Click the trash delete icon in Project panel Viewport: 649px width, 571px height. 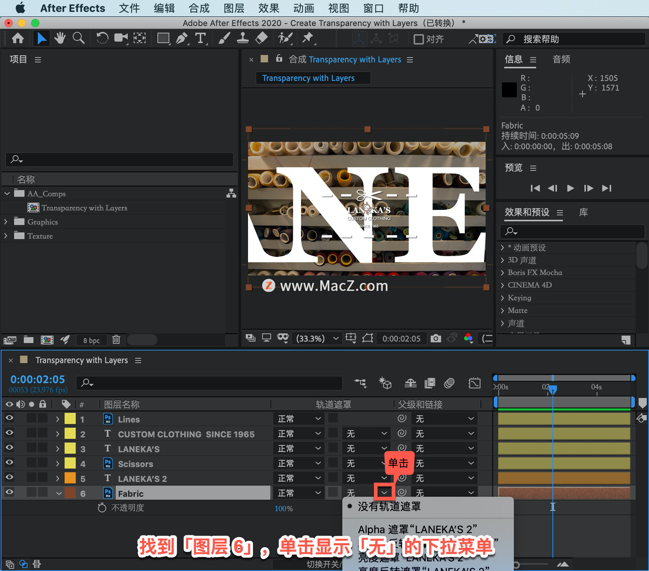[116, 339]
